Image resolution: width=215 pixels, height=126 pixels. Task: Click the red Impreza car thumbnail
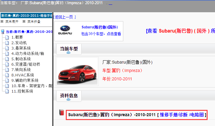(77, 72)
